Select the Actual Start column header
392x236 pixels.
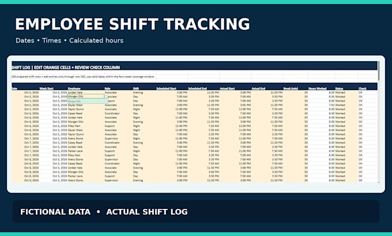coord(227,88)
